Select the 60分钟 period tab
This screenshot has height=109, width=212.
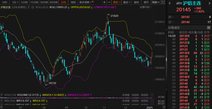click(x=54, y=2)
